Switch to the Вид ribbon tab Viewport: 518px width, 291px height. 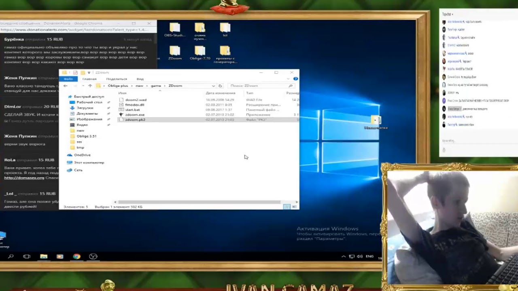click(140, 79)
